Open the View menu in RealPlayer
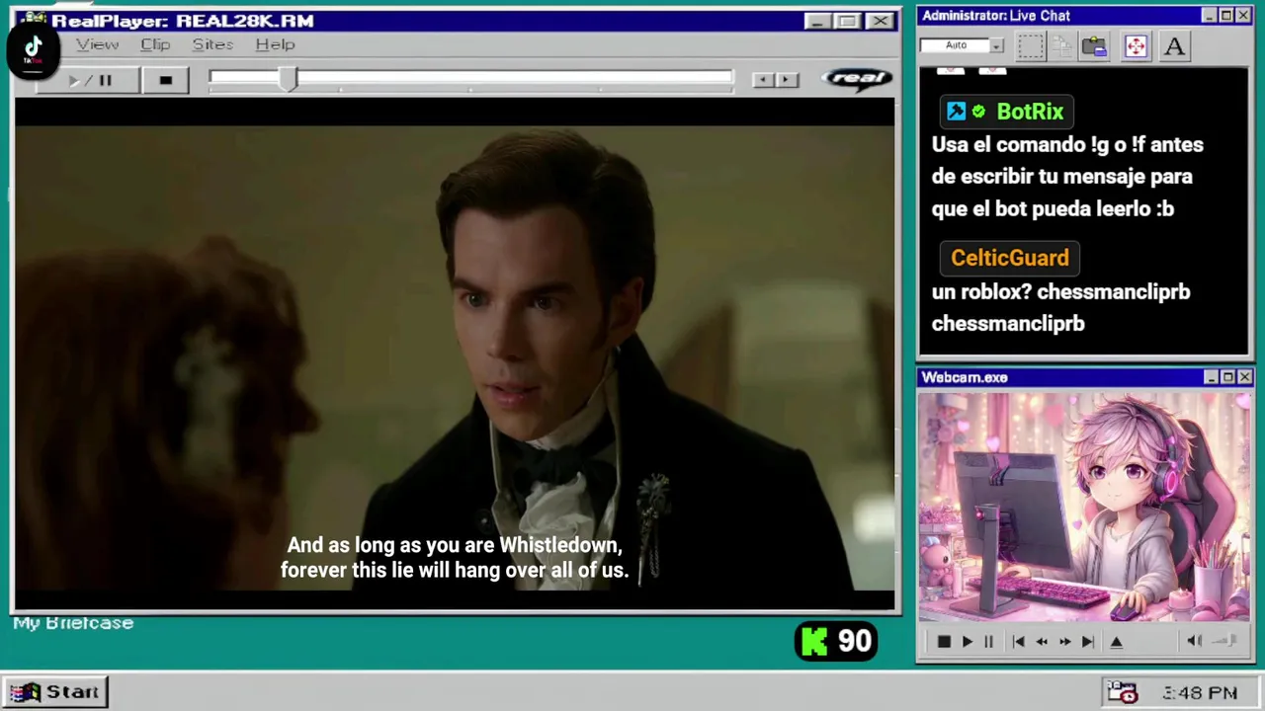Viewport: 1265px width, 711px height. click(97, 44)
